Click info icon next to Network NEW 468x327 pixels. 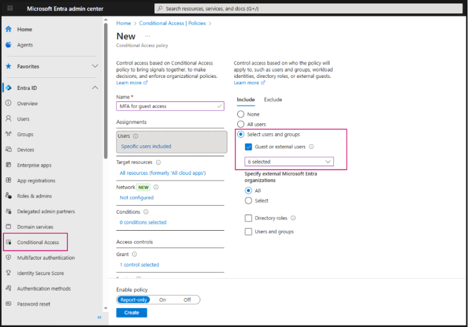(156, 187)
